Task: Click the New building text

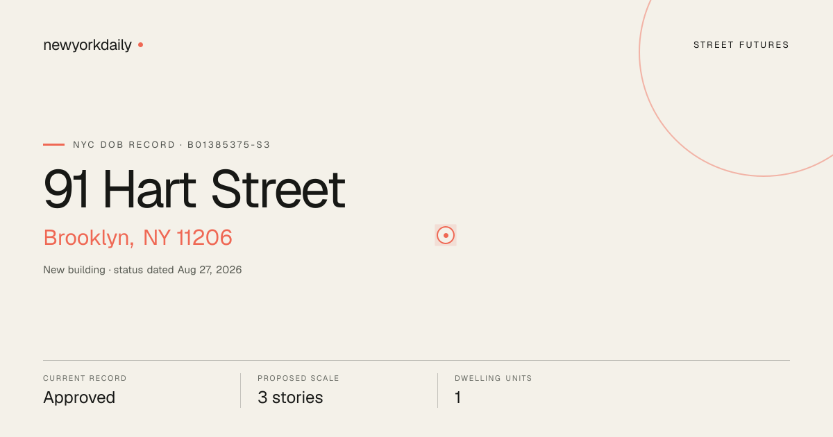Action: [74, 270]
